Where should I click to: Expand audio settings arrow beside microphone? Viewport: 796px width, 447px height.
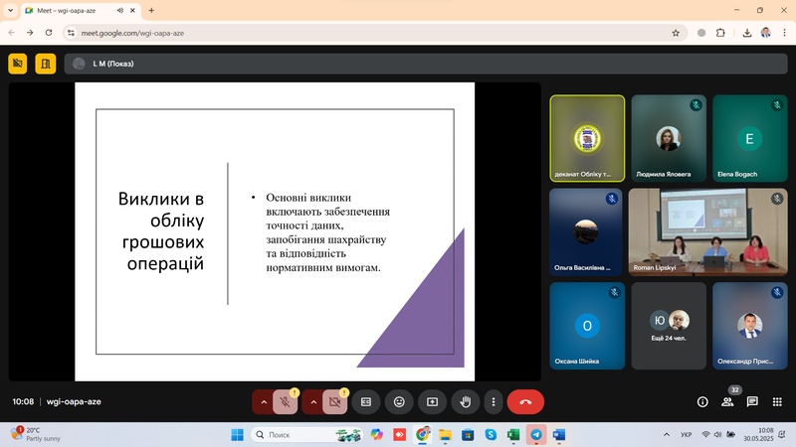pos(264,402)
